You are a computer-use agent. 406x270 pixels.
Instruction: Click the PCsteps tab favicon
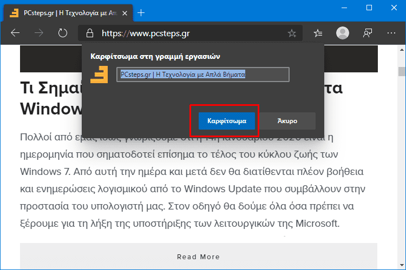14,13
